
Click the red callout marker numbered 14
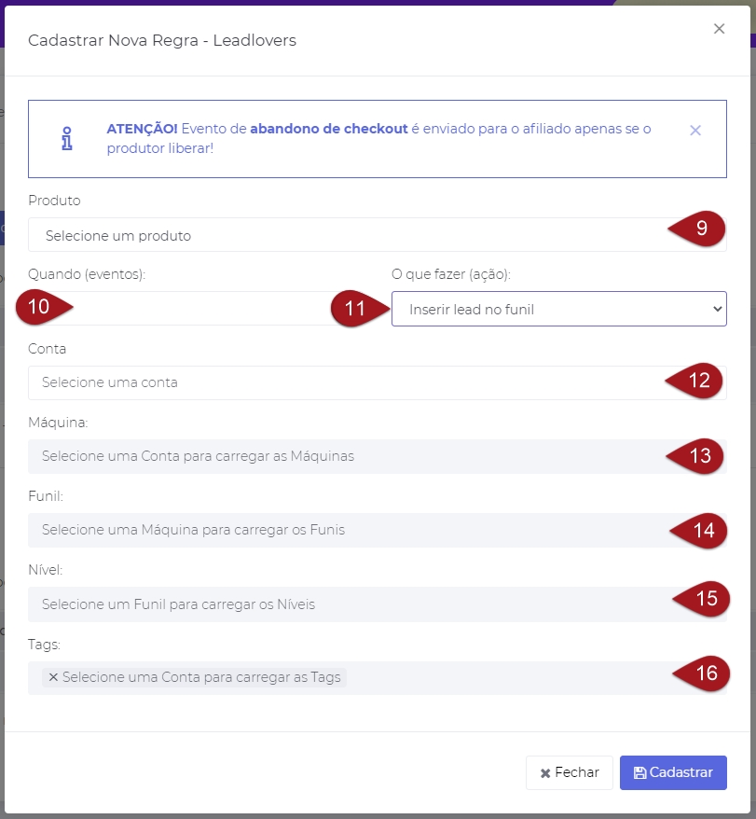coord(699,530)
